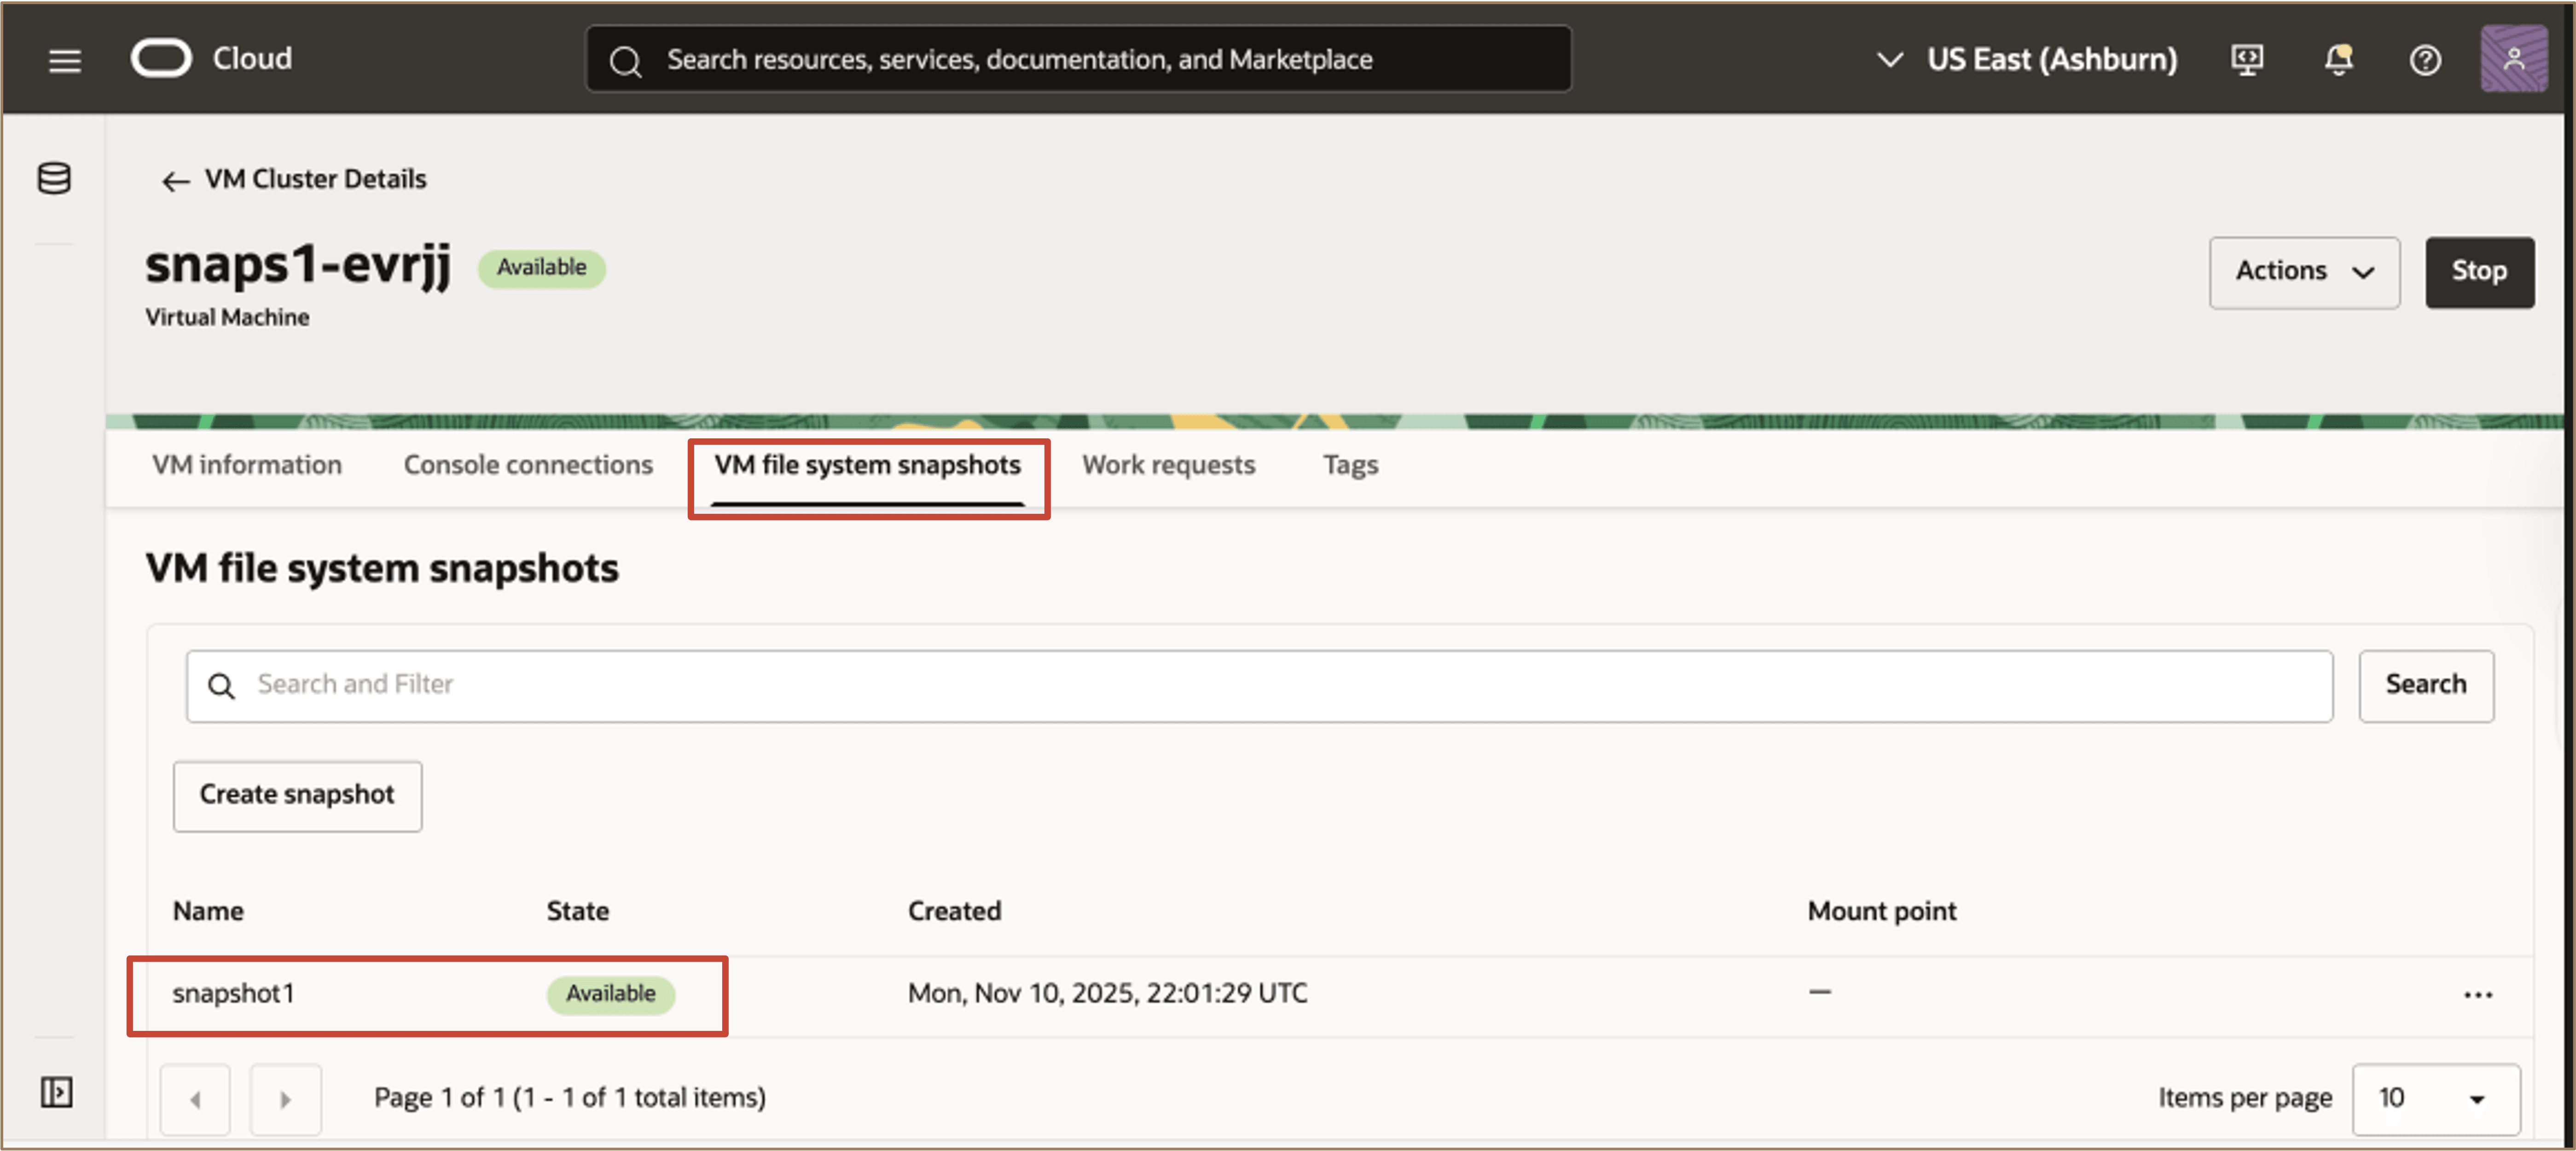Open the Actions dropdown
The width and height of the screenshot is (2576, 1151).
coord(2303,271)
